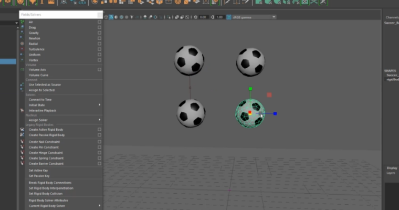Screen dimensions: 399x210
Task: Select the top-left soccer ball in the viewport
Action: tap(189, 60)
